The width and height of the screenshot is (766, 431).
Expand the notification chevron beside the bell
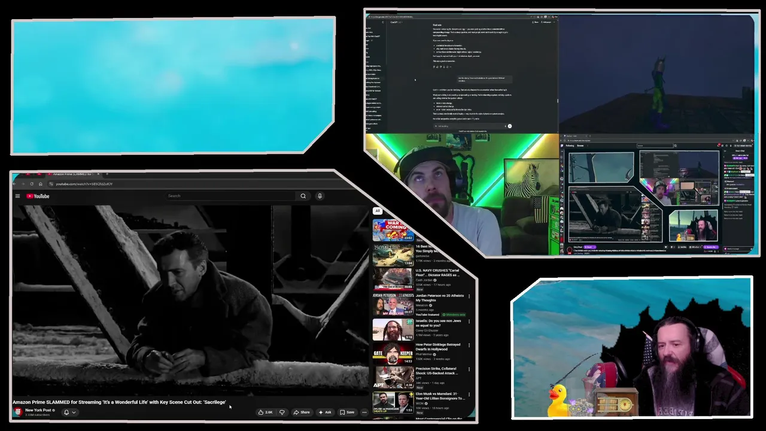tap(74, 412)
